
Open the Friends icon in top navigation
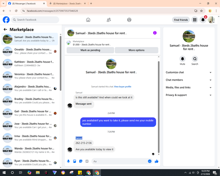109,20
